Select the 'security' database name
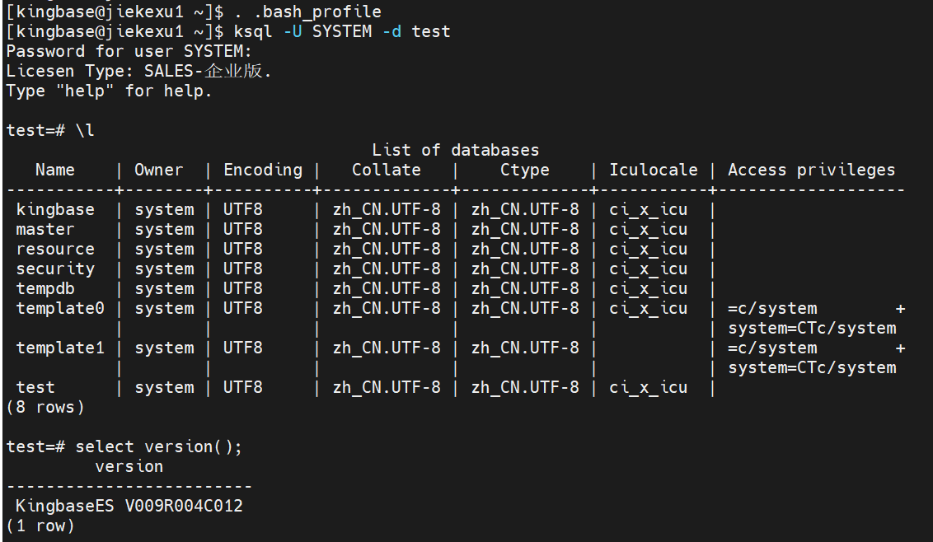This screenshot has height=542, width=933. pyautogui.click(x=55, y=269)
